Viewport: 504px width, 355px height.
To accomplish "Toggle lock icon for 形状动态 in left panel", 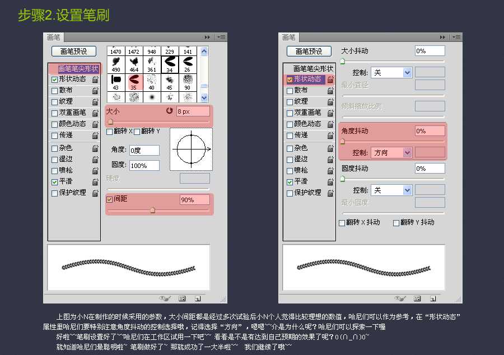I will [x=95, y=80].
